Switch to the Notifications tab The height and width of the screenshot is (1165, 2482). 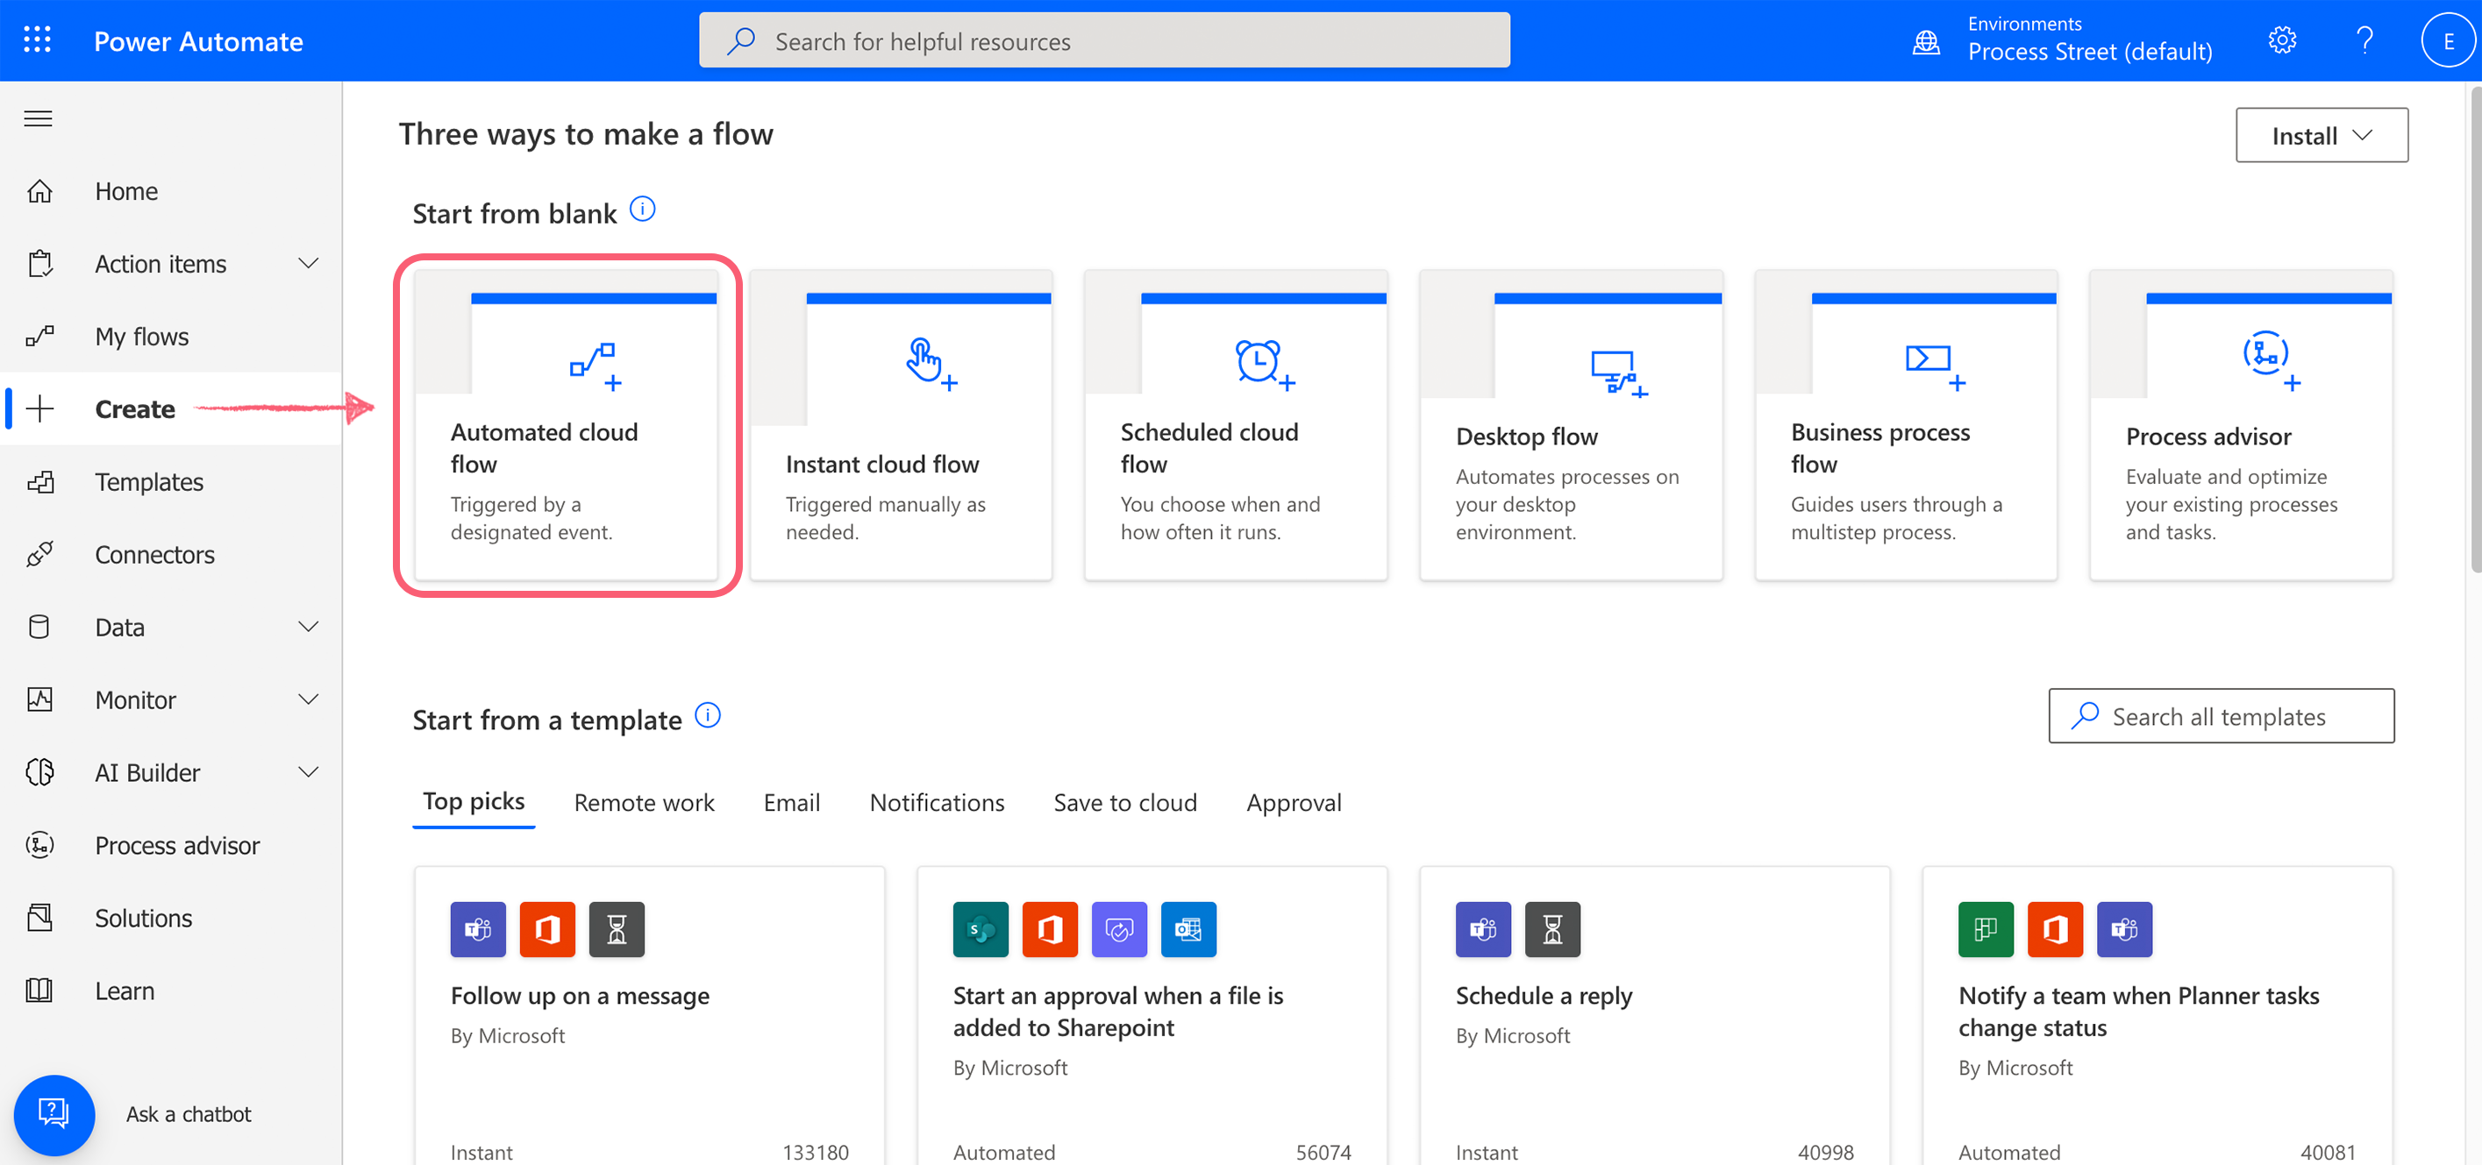(937, 802)
